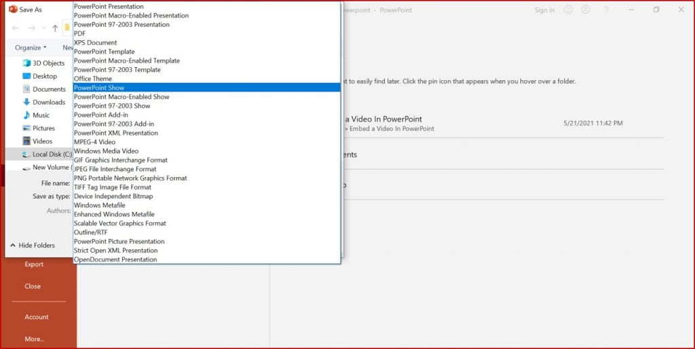Collapse the pane with Hide Folders

coord(33,245)
